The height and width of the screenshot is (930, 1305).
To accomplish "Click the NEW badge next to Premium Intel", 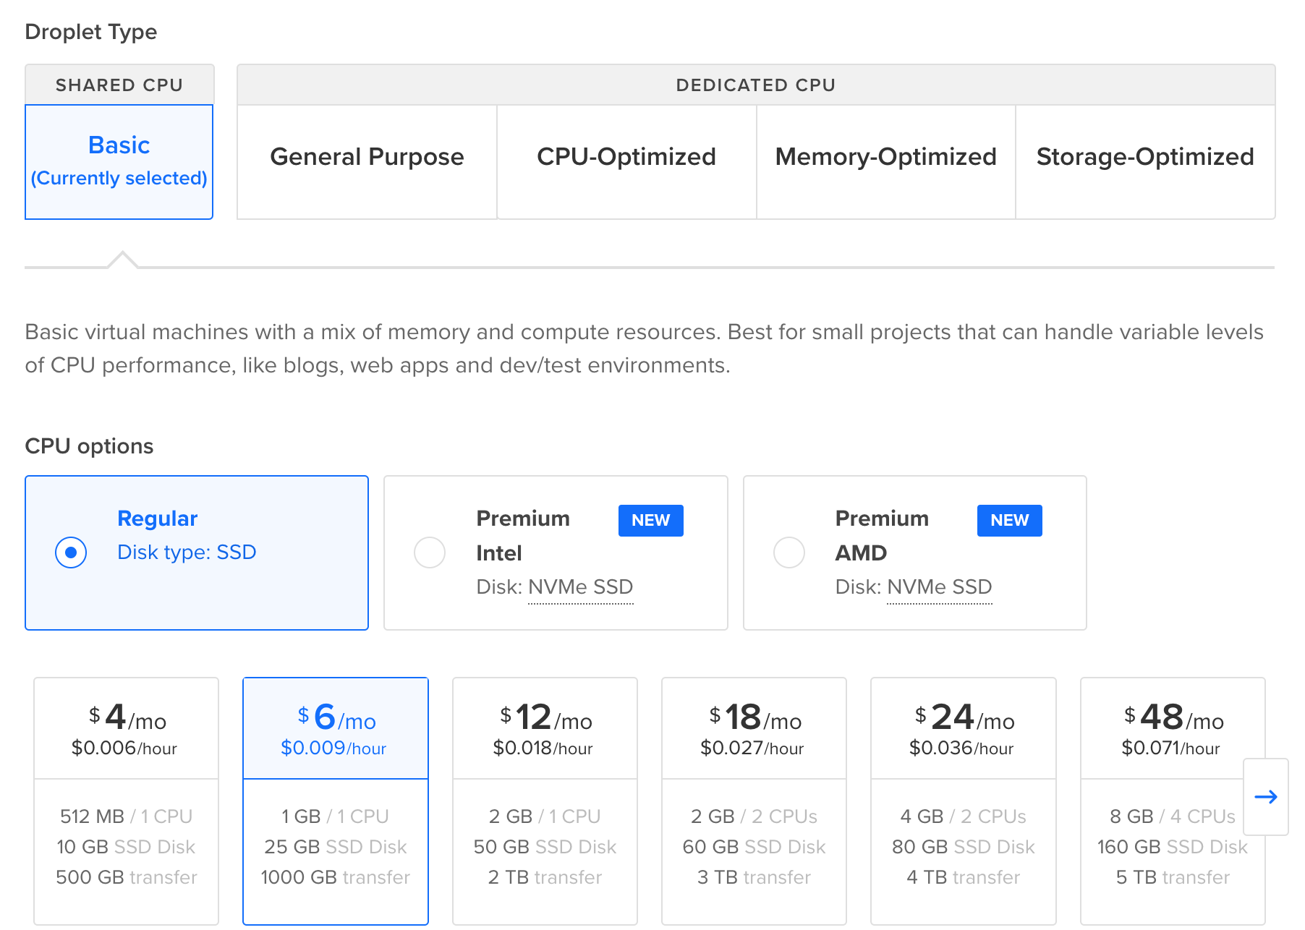I will coord(650,520).
